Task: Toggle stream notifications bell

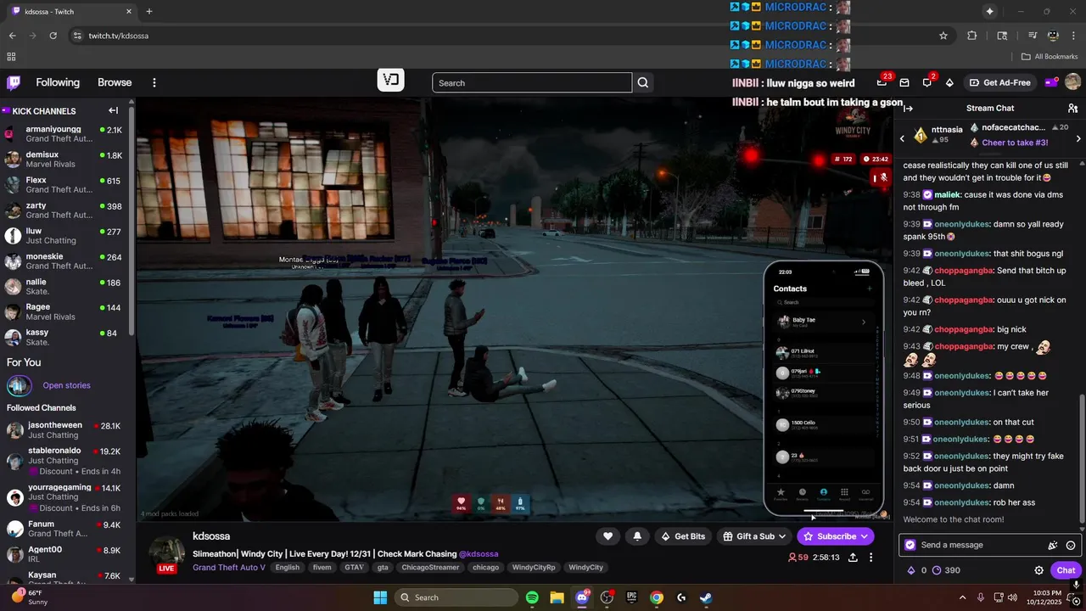Action: coord(637,536)
